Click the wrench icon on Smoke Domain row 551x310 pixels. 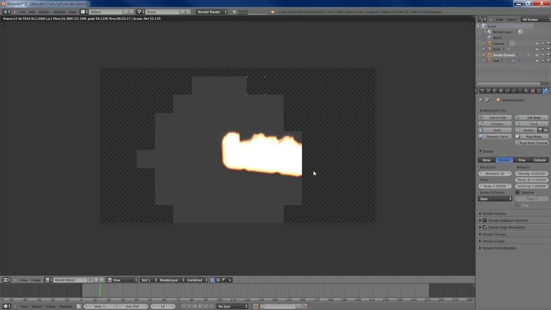(x=529, y=55)
